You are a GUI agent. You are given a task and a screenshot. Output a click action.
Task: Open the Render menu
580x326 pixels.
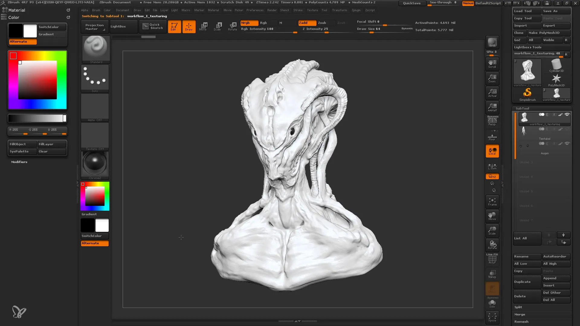272,10
